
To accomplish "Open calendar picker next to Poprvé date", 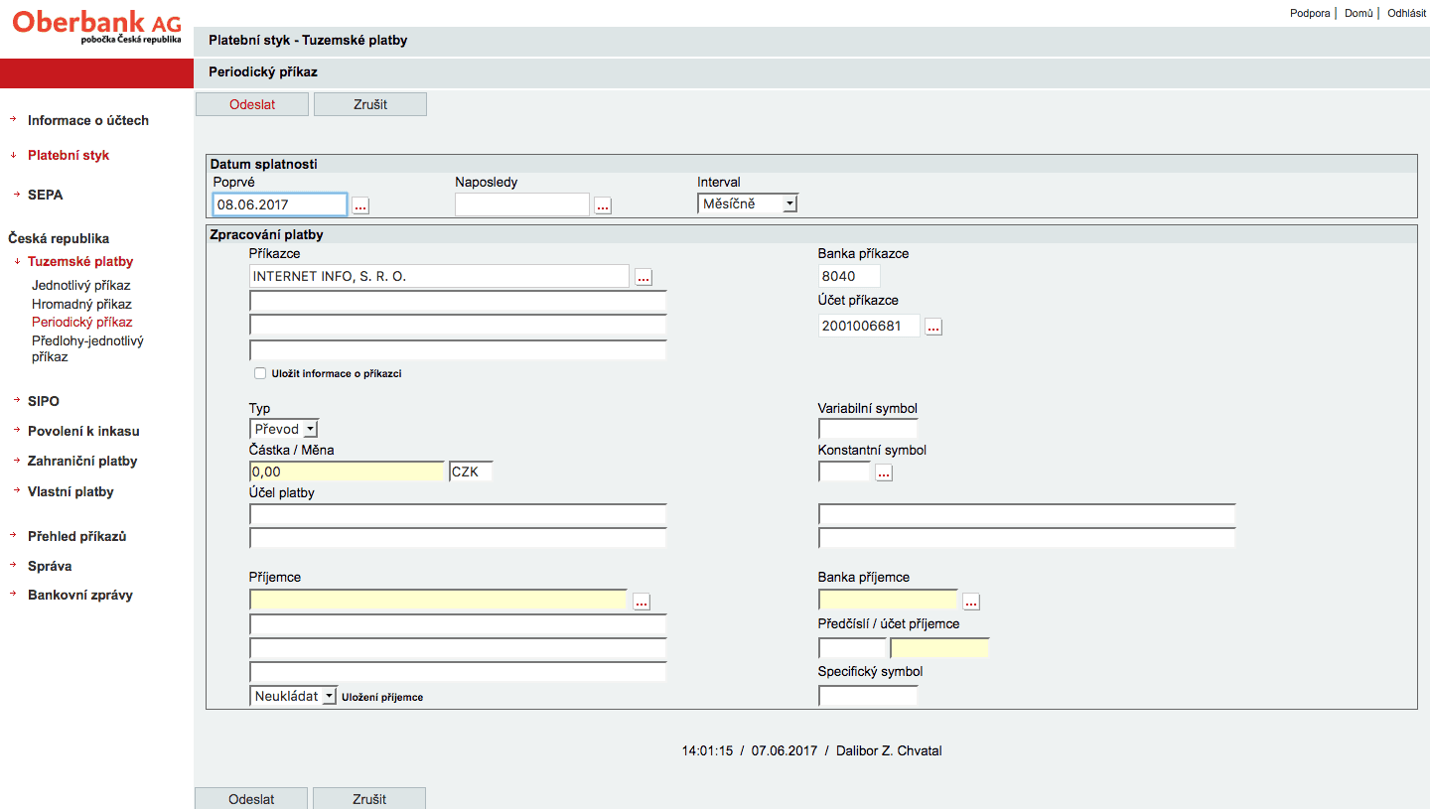I will 360,205.
